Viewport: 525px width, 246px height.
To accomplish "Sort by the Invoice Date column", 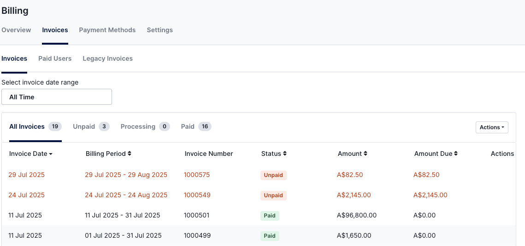I will click(31, 154).
